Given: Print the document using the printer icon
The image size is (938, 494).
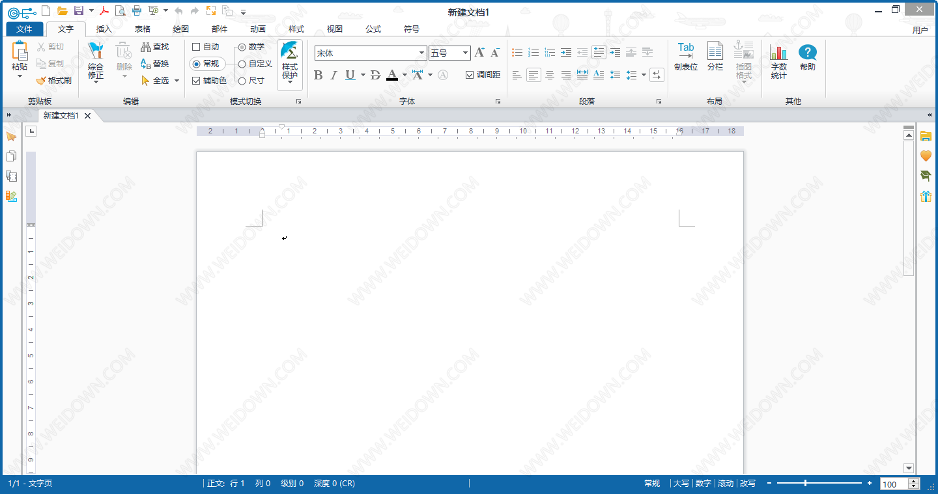Looking at the screenshot, I should coord(136,10).
